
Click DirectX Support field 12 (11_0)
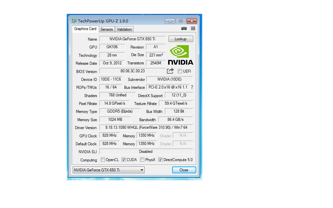[179, 95]
